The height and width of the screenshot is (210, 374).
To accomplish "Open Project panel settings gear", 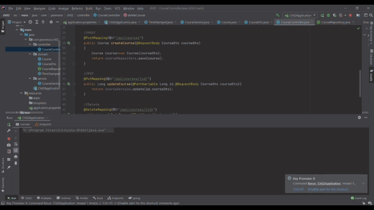I will click(x=51, y=22).
